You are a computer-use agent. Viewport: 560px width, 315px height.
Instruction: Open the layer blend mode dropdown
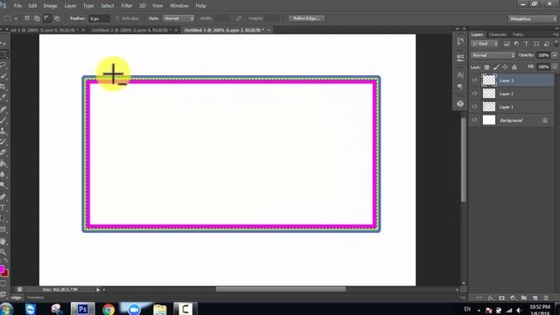point(493,55)
